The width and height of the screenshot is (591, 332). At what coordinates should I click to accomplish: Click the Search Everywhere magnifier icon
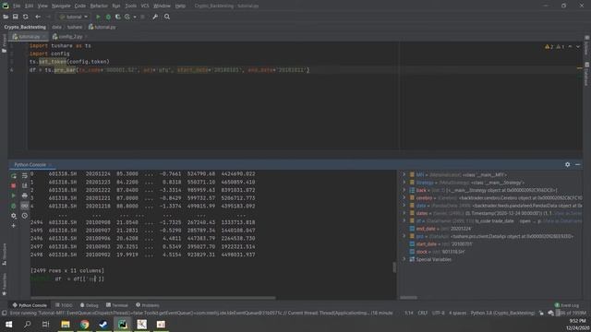pos(167,17)
